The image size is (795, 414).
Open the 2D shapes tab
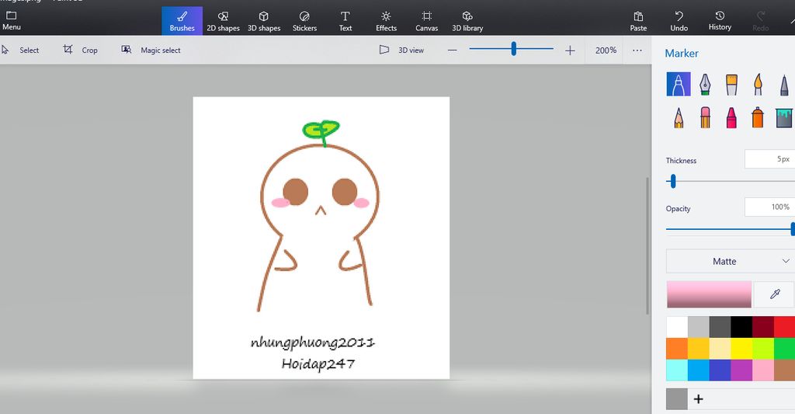[223, 21]
